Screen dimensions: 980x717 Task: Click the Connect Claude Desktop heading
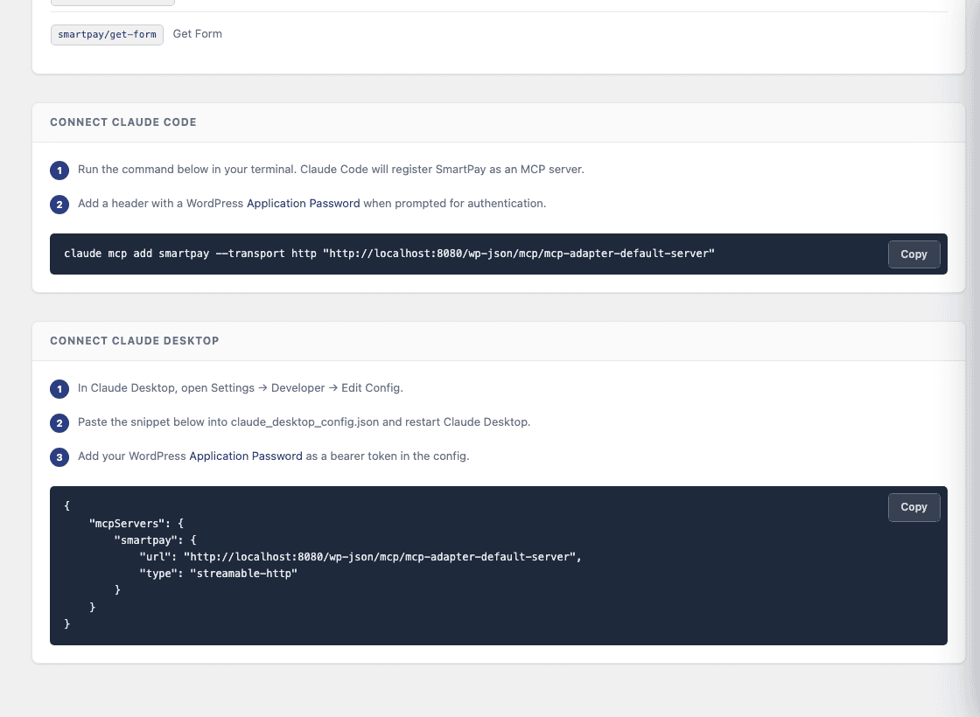(x=135, y=341)
